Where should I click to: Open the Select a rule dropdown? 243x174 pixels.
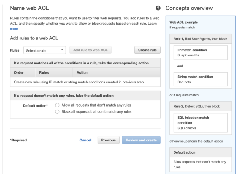click(44, 50)
